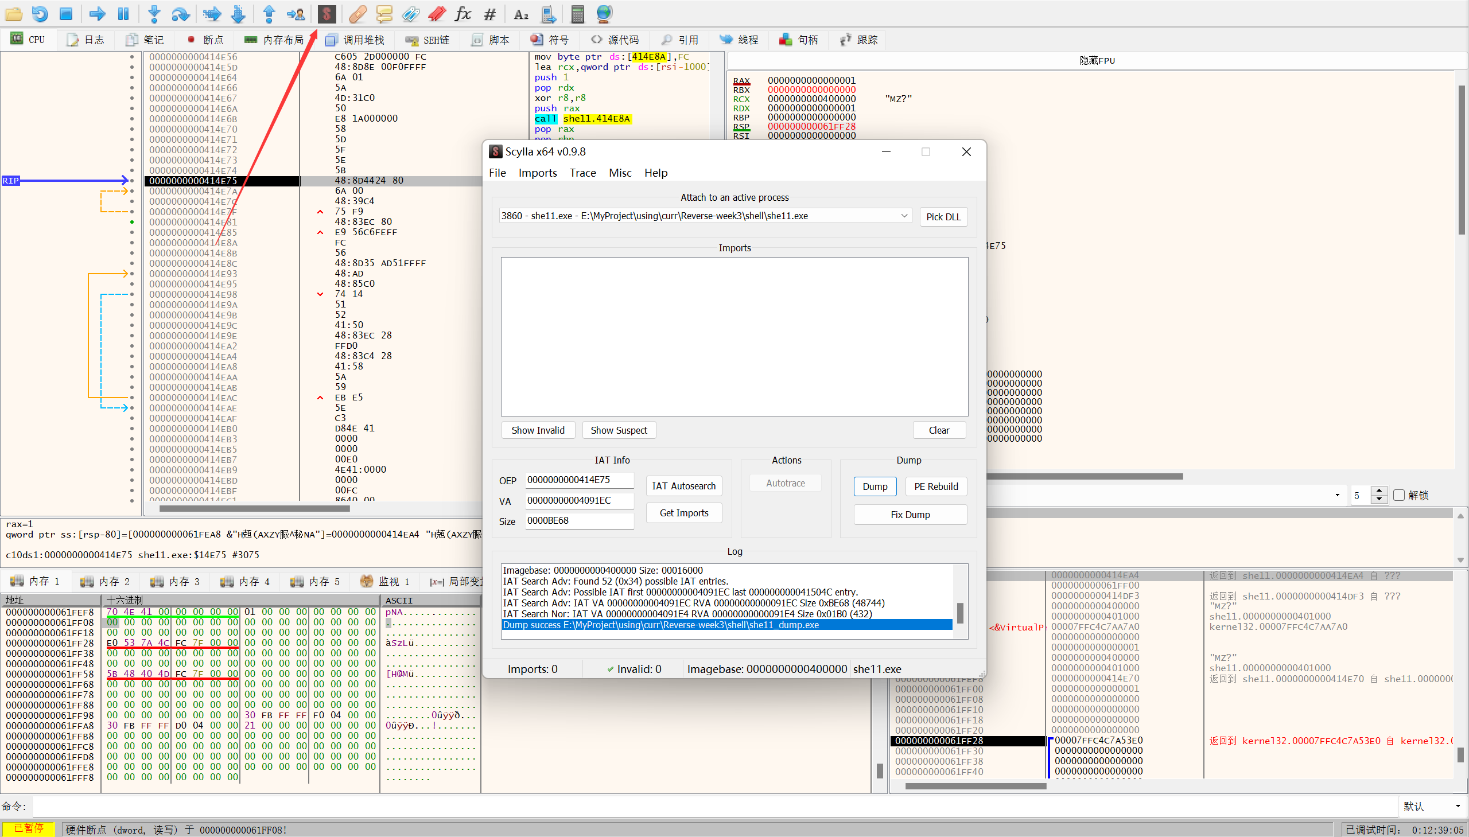This screenshot has width=1469, height=837.
Task: Switch to the 监视 1 watch tab
Action: tap(384, 581)
